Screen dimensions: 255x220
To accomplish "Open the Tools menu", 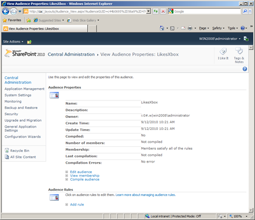I will [233, 28].
